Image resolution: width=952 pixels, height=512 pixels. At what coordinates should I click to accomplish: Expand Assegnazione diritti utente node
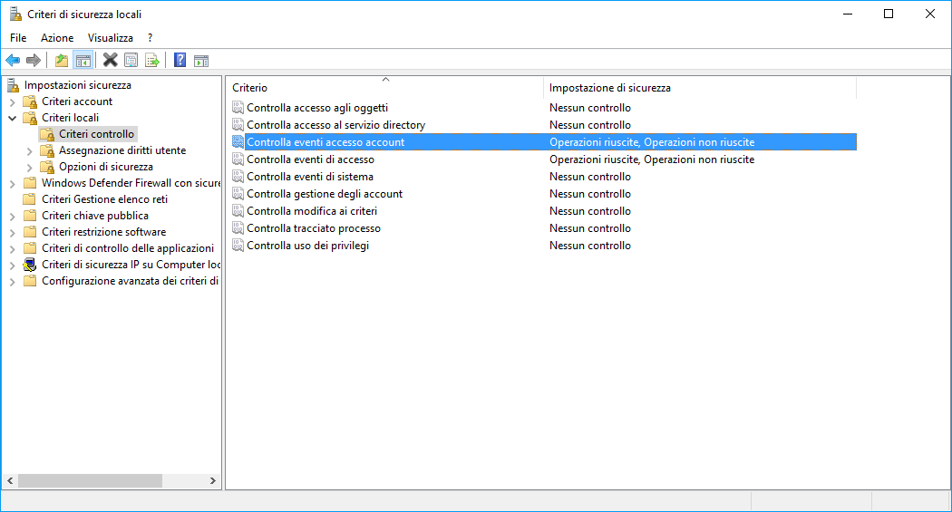[29, 151]
